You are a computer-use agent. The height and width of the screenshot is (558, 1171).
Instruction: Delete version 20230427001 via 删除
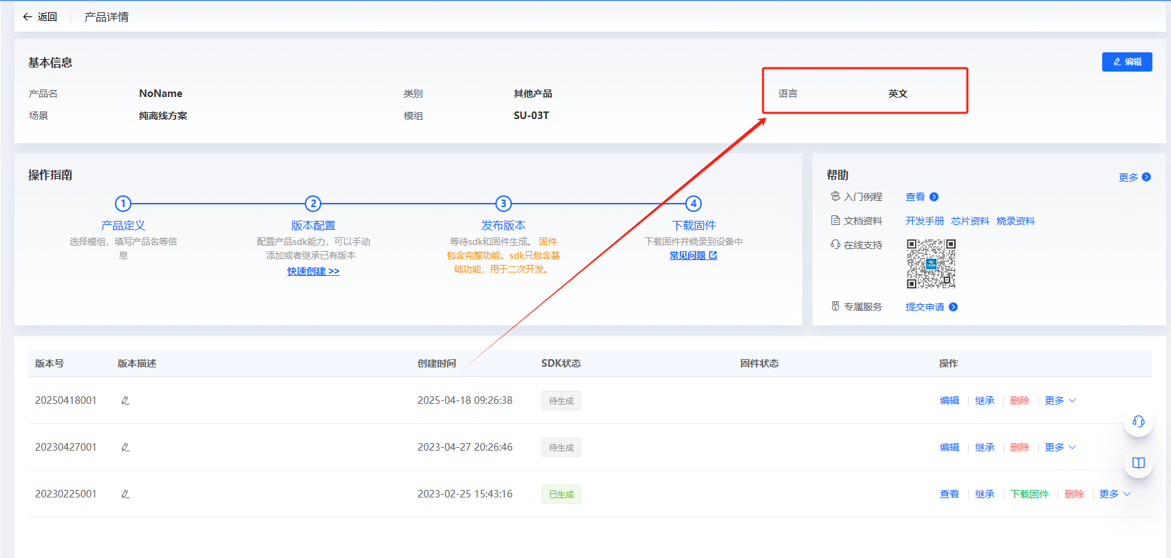[x=1019, y=447]
